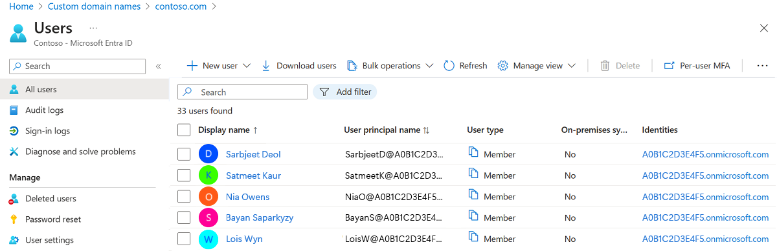Click the Manage view gear icon

503,66
